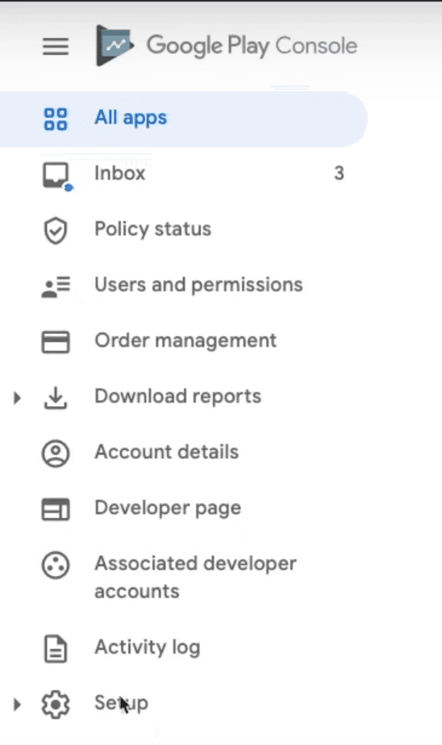Click the Developer page layout icon
The height and width of the screenshot is (745, 442).
click(56, 509)
